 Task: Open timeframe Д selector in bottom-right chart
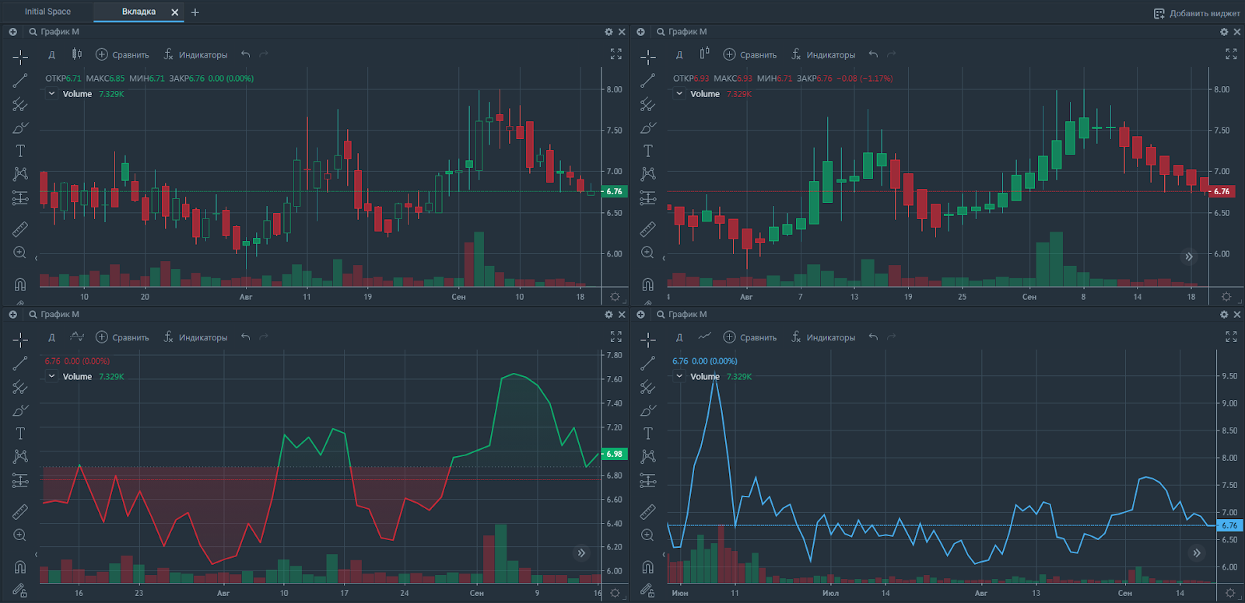(679, 338)
